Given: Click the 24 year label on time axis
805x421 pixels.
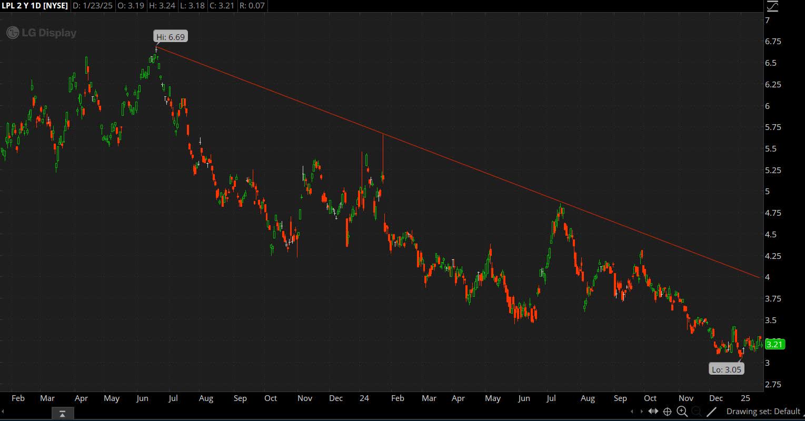Looking at the screenshot, I should [363, 398].
